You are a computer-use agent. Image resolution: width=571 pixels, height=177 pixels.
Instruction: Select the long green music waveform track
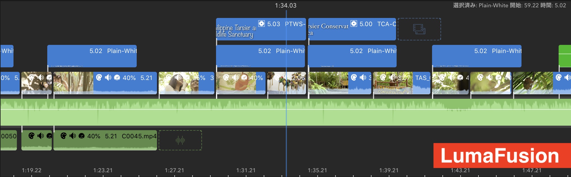[285, 112]
